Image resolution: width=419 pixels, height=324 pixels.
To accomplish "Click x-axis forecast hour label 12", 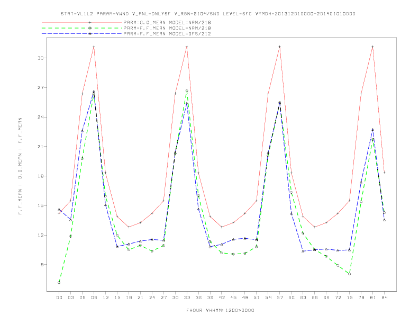I will [106, 298].
